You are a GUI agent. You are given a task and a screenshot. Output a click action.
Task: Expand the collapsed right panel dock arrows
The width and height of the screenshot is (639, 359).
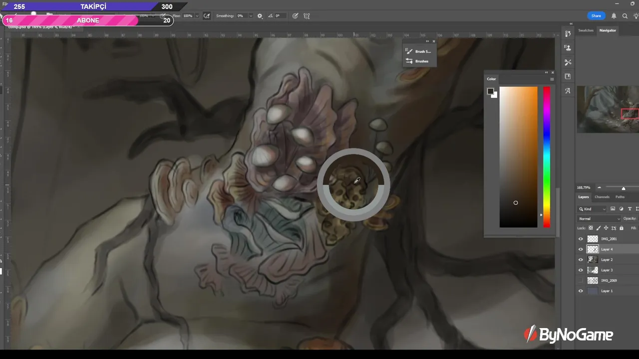(x=571, y=24)
